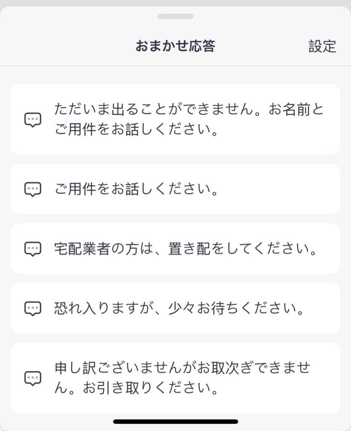Select the message icon beside 申し訳ございません response

[33, 378]
